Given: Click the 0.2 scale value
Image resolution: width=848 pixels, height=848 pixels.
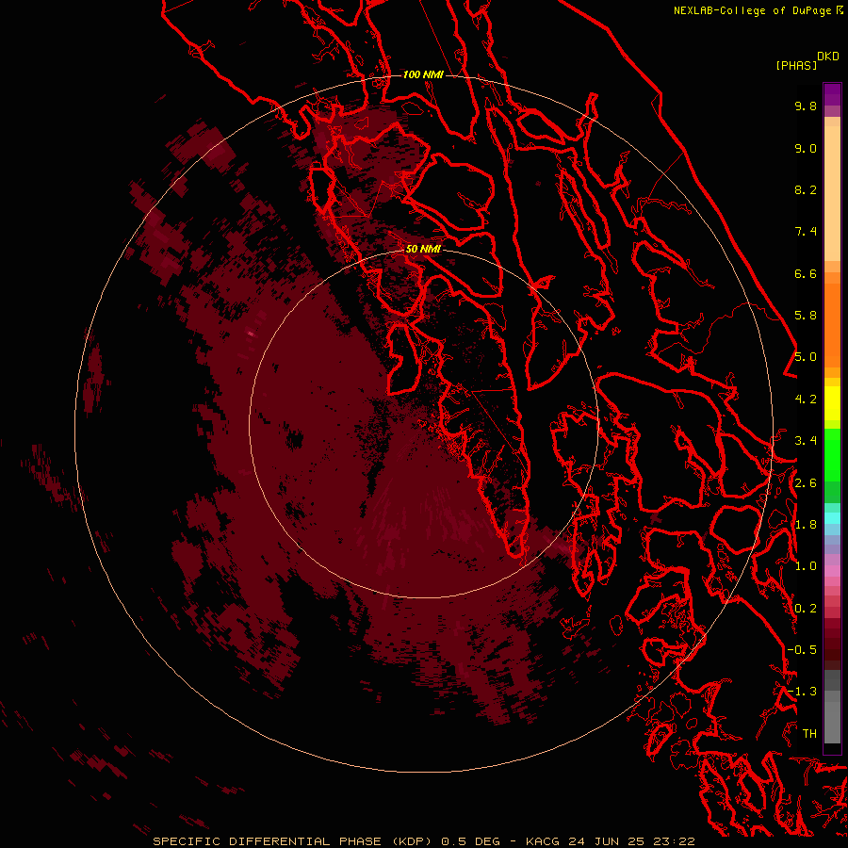Looking at the screenshot, I should (x=806, y=609).
